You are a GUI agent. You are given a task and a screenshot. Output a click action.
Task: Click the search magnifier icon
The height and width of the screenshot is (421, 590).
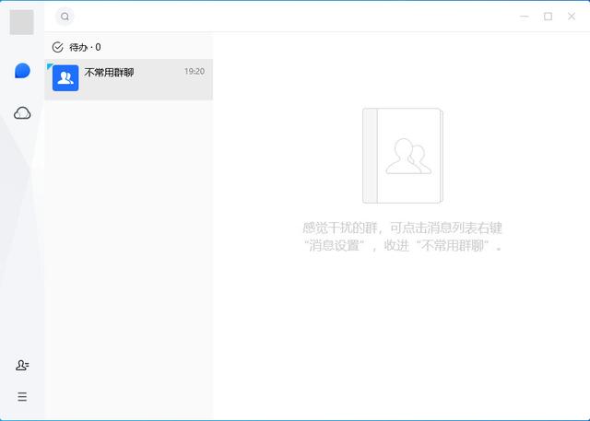[x=65, y=17]
